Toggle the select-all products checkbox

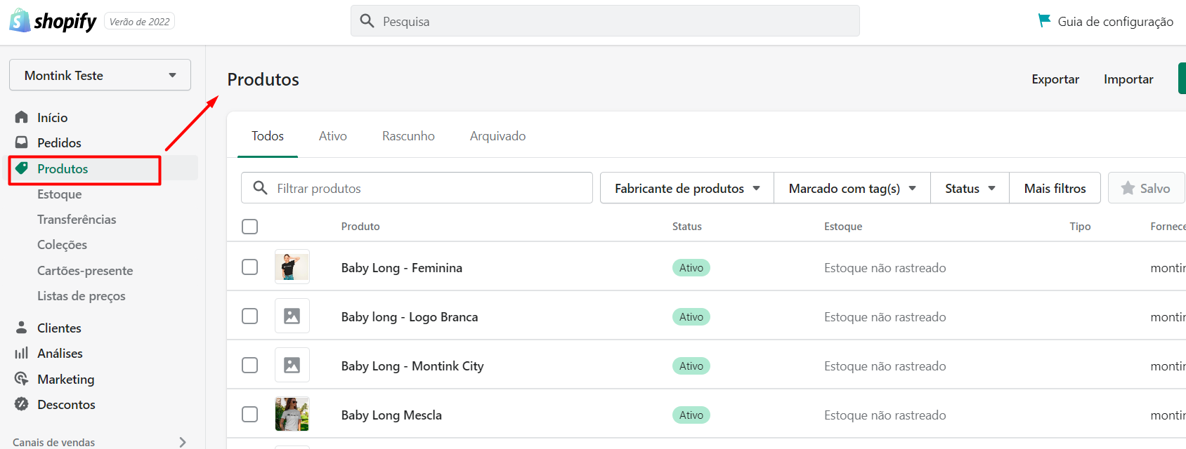pos(249,227)
